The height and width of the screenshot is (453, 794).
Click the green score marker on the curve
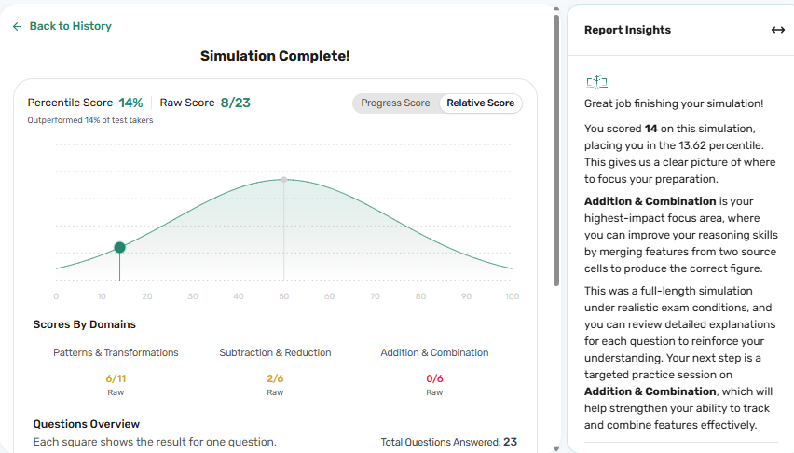tap(119, 247)
